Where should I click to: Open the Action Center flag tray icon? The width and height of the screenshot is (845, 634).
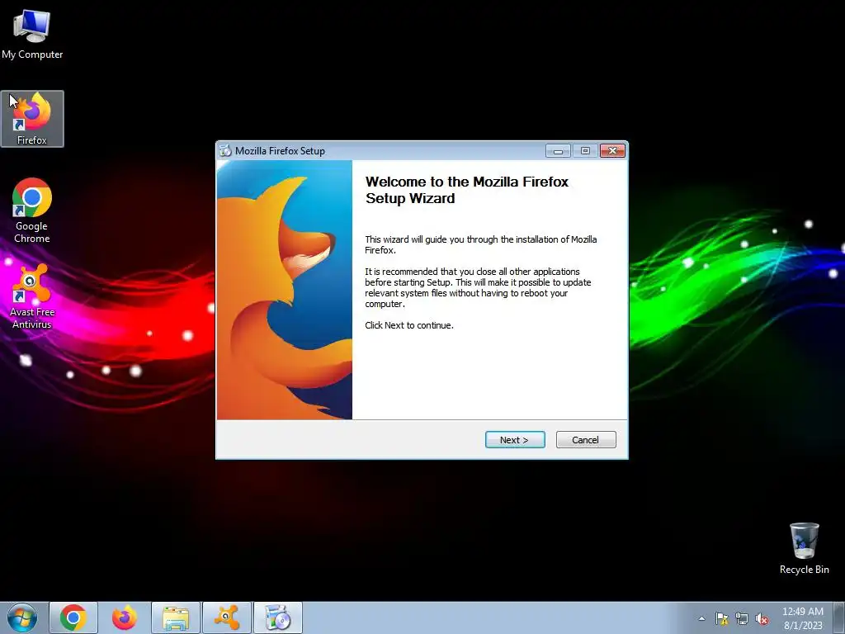click(721, 618)
